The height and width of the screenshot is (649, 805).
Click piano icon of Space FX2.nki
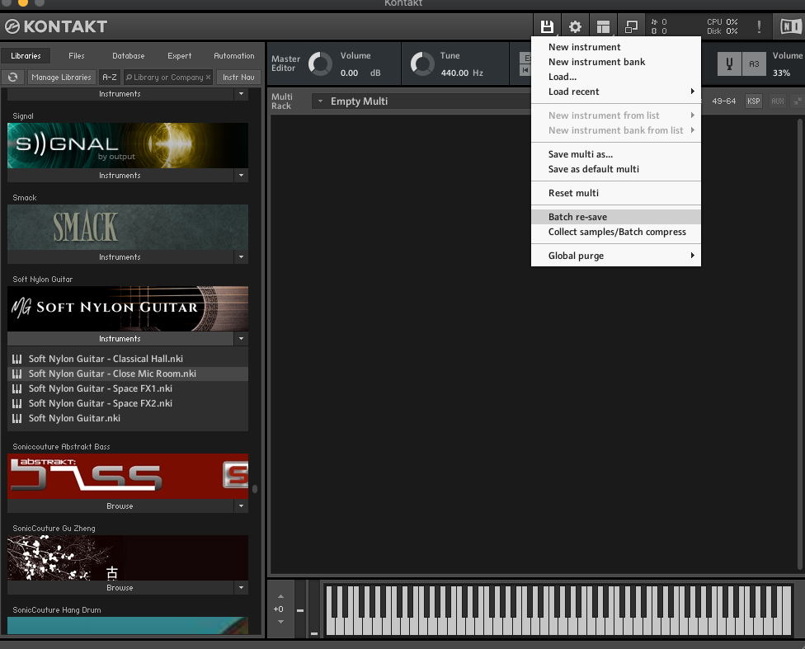click(x=17, y=403)
